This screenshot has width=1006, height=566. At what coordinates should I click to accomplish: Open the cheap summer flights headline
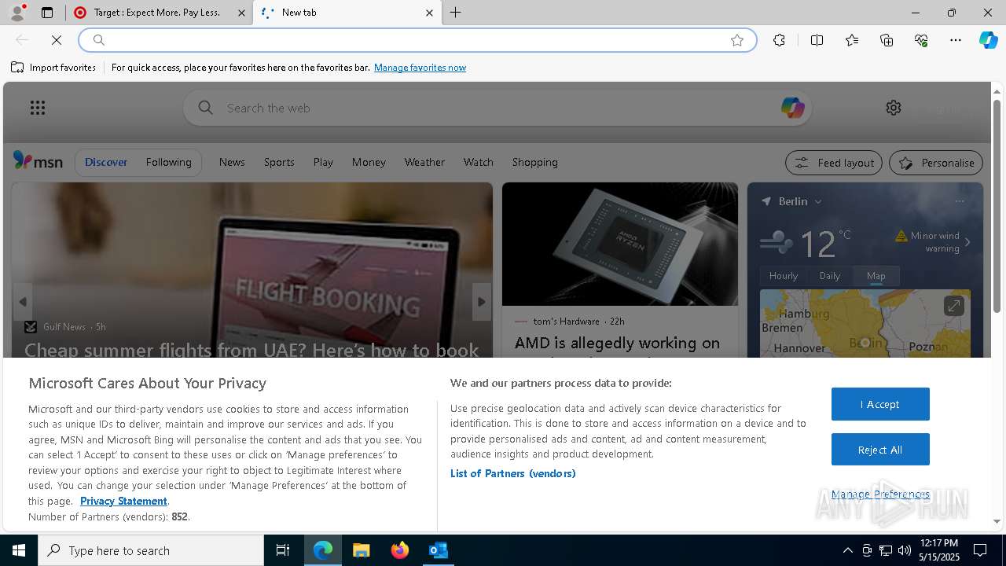pos(251,350)
